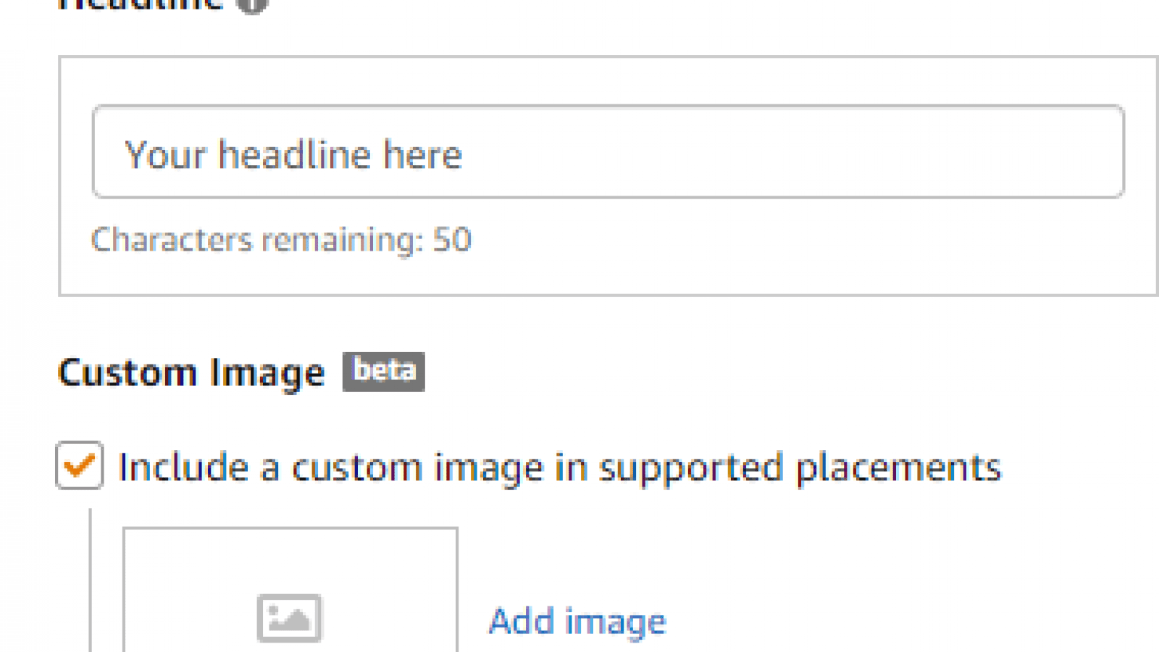
Task: Toggle custom image using its label text
Action: pyautogui.click(x=559, y=467)
